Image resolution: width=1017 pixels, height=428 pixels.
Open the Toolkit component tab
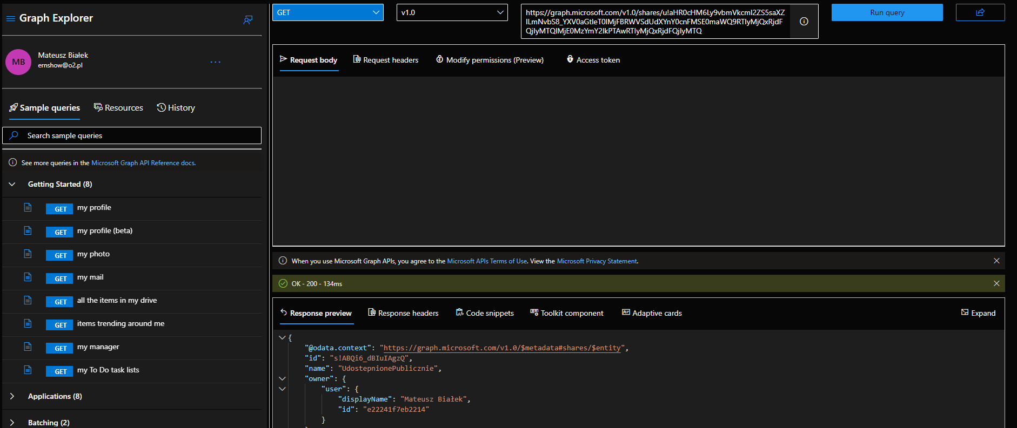point(567,313)
